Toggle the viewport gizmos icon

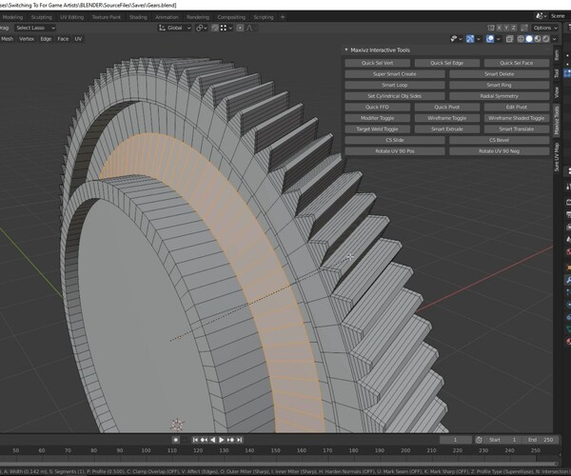point(470,39)
